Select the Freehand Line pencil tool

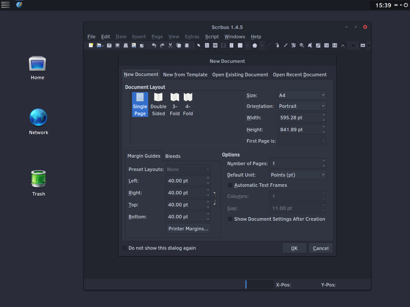point(286,45)
